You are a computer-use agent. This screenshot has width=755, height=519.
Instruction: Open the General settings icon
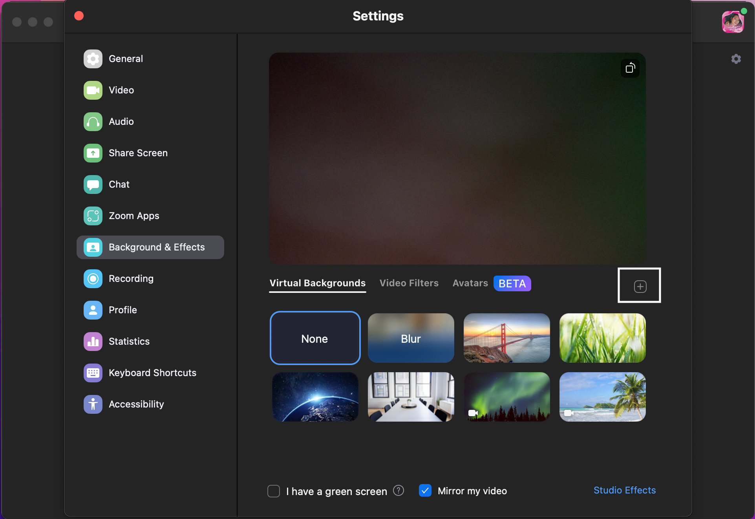click(93, 59)
